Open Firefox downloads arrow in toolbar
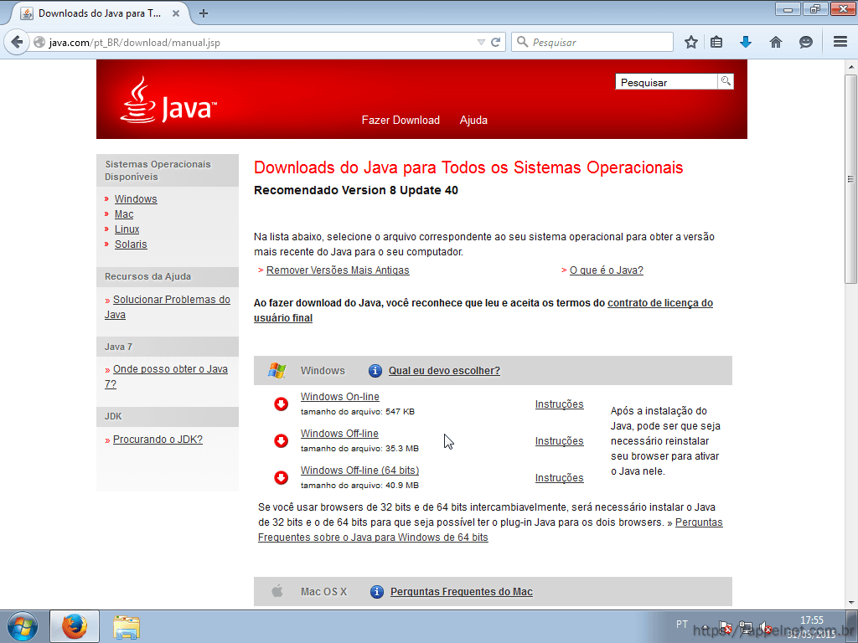The height and width of the screenshot is (643, 858). 746,42
